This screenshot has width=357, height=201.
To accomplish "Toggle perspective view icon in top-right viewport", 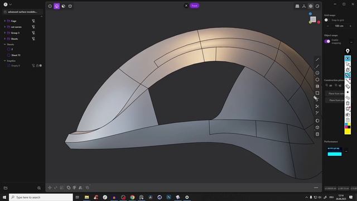I will [297, 6].
